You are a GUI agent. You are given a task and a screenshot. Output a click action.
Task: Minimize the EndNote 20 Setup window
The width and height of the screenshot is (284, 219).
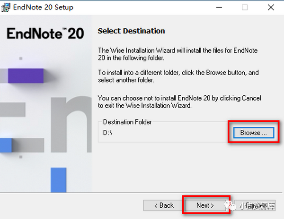pyautogui.click(x=219, y=8)
